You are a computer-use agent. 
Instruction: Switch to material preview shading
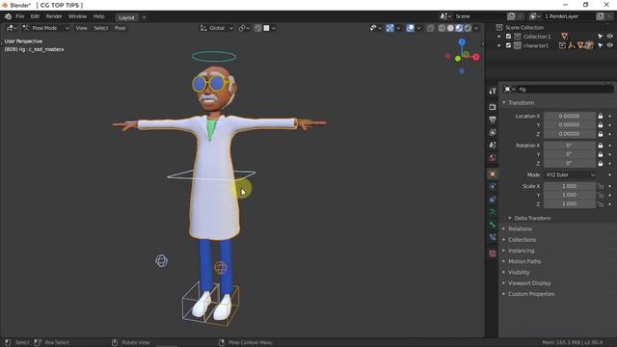click(459, 28)
